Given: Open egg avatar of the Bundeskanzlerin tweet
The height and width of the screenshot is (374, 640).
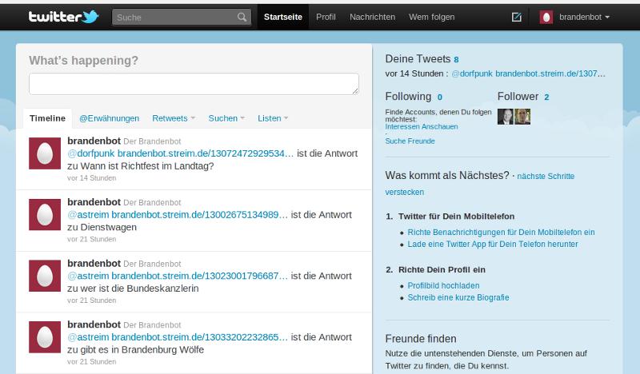Looking at the screenshot, I should click(x=45, y=276).
